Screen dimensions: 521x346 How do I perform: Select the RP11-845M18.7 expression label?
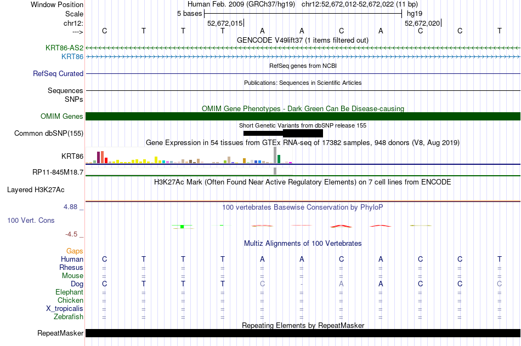pos(58,172)
